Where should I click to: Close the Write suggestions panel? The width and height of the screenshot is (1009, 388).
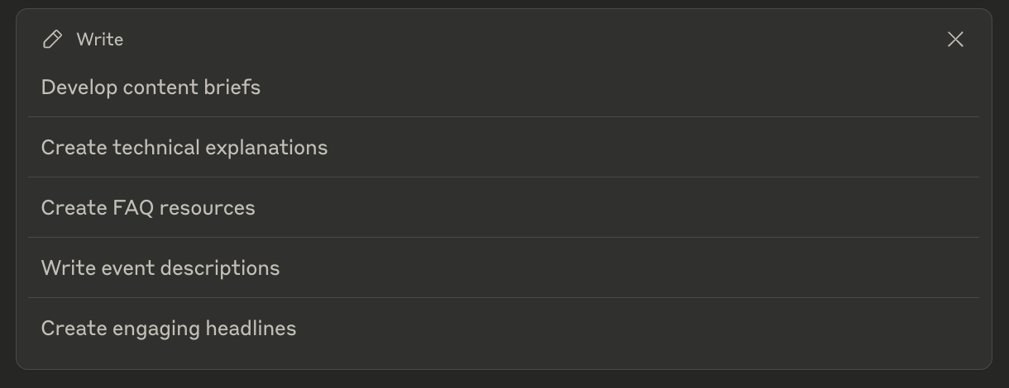pyautogui.click(x=955, y=39)
